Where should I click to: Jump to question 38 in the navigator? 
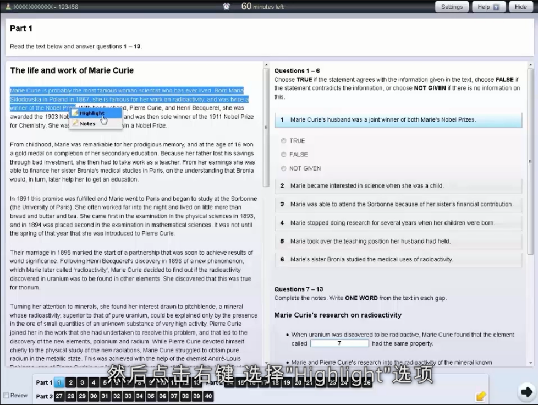[x=185, y=396]
